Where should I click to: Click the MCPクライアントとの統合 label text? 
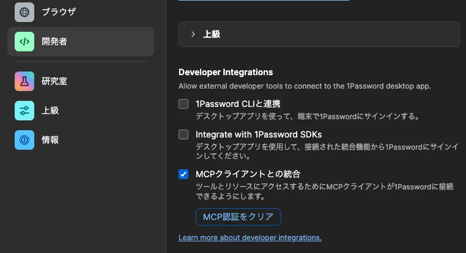[x=248, y=174]
